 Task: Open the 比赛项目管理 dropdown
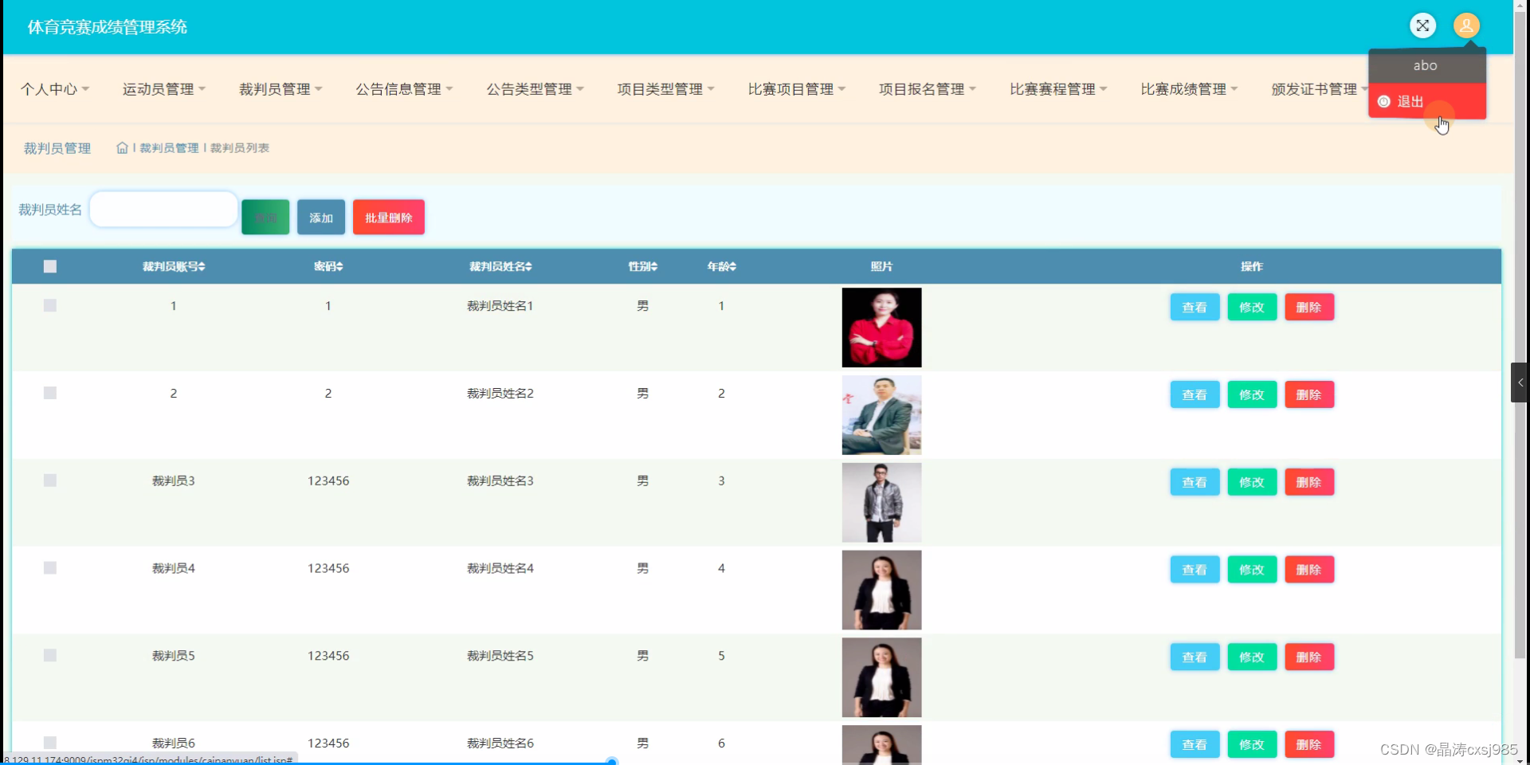796,89
